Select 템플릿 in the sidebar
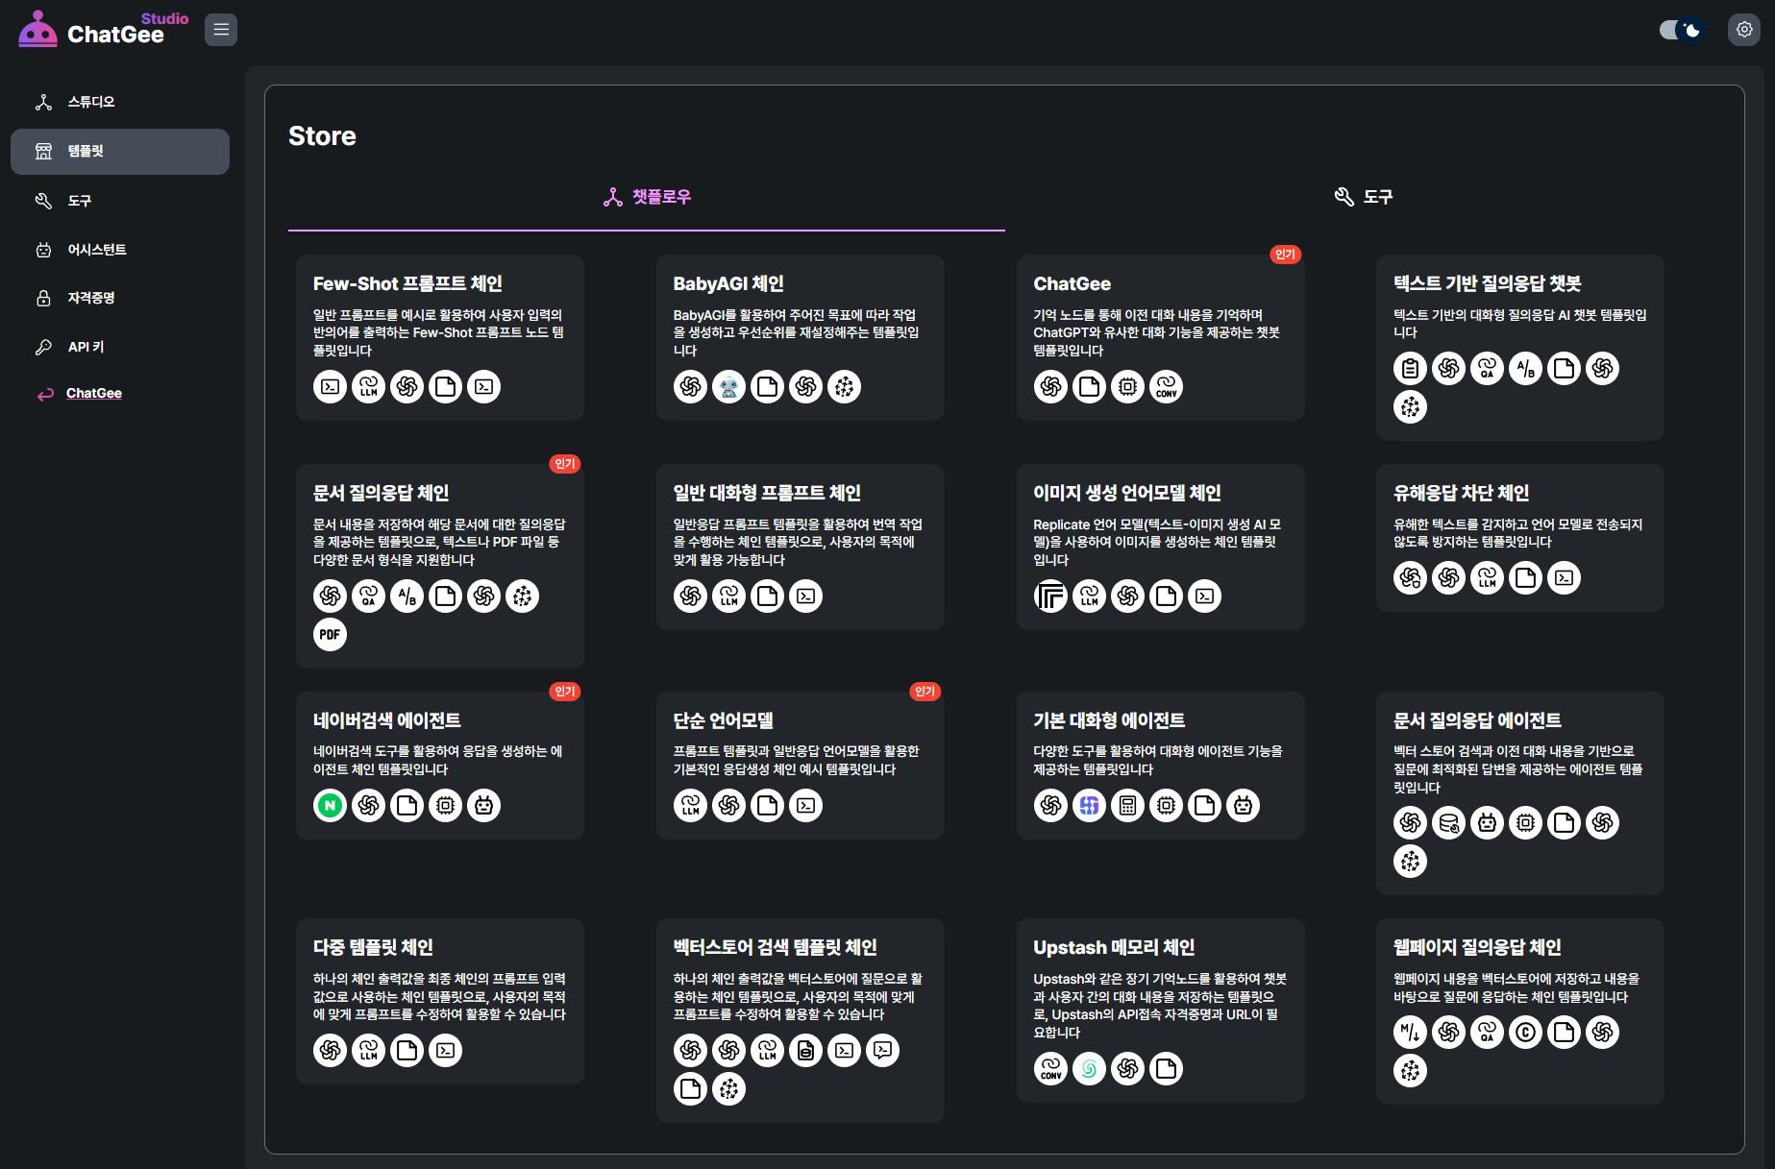The width and height of the screenshot is (1775, 1169). tap(120, 152)
